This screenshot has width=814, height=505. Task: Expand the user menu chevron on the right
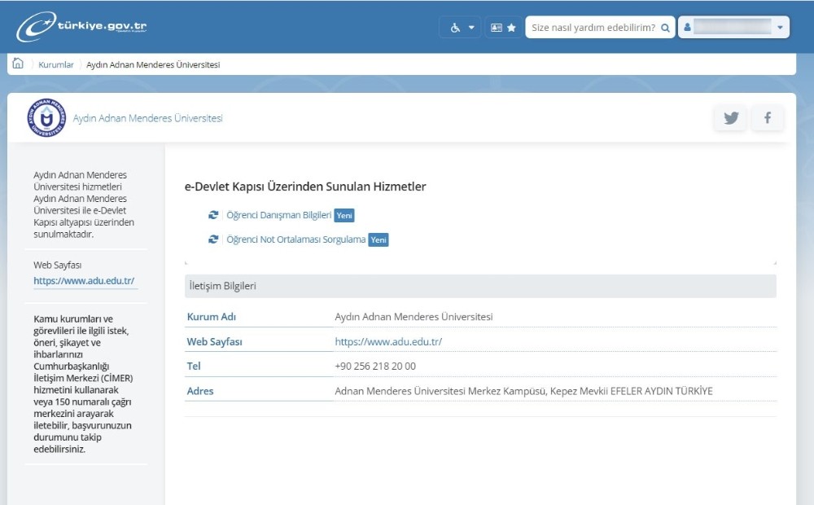[x=778, y=27]
